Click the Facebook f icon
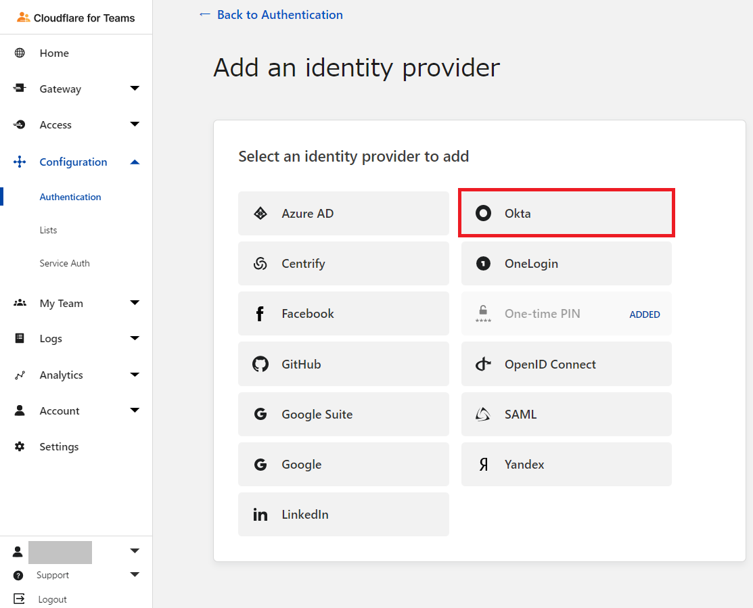Viewport: 753px width, 608px height. pos(260,314)
